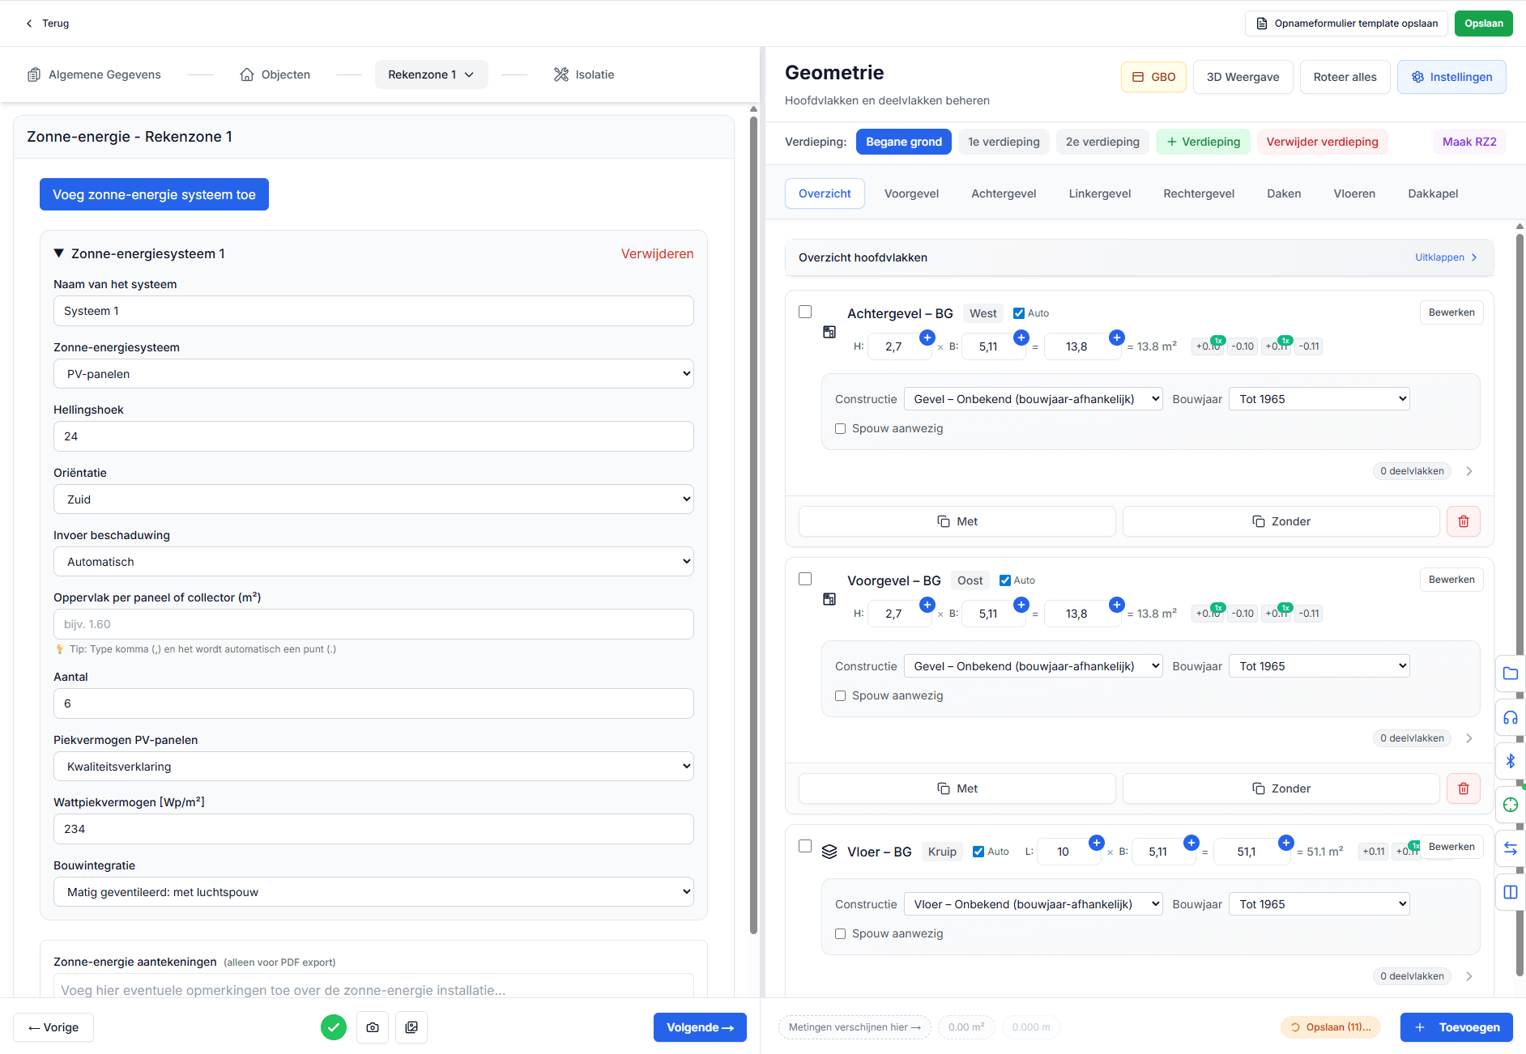1526x1054 pixels.
Task: Click the blue plus stepper beside height 2,7
Action: (927, 338)
